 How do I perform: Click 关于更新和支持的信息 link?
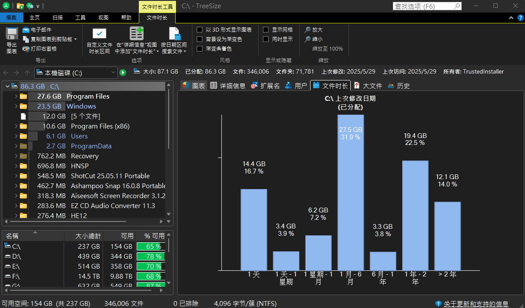click(x=476, y=304)
